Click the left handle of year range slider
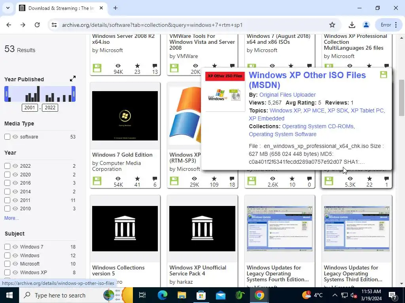Screen dimensions: 405x303 point(6,94)
